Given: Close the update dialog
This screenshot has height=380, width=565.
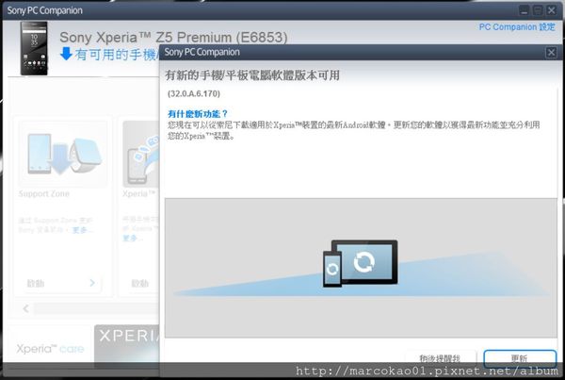Looking at the screenshot, I should [551, 53].
